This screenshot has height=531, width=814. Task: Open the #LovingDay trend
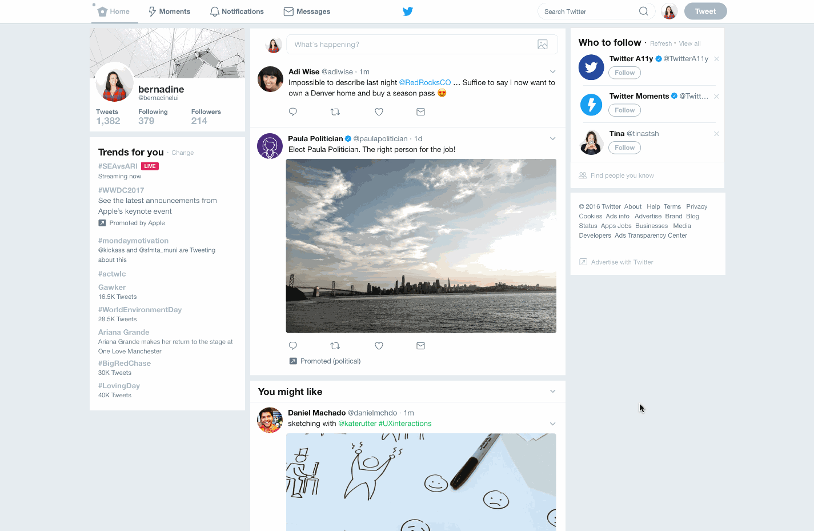click(x=119, y=386)
